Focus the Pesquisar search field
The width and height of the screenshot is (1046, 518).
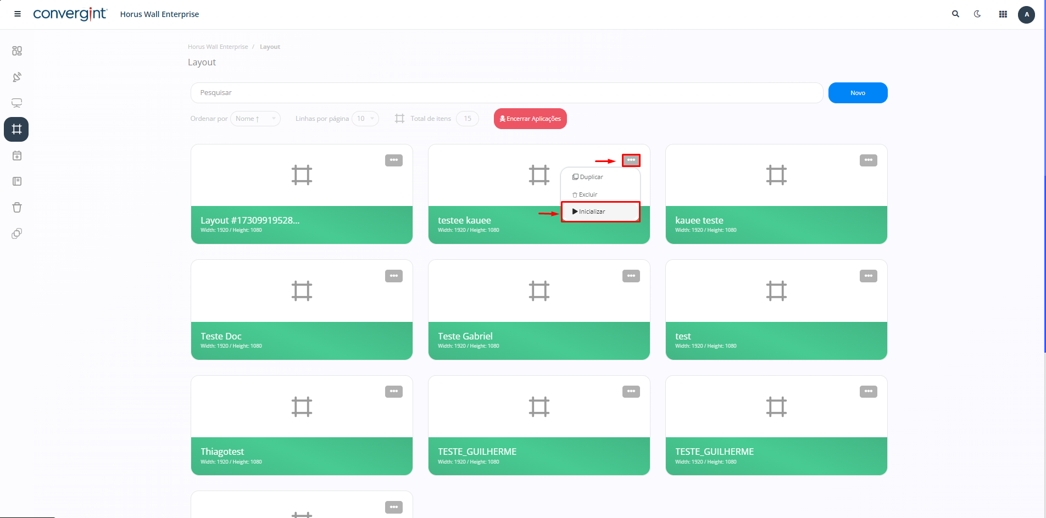507,93
